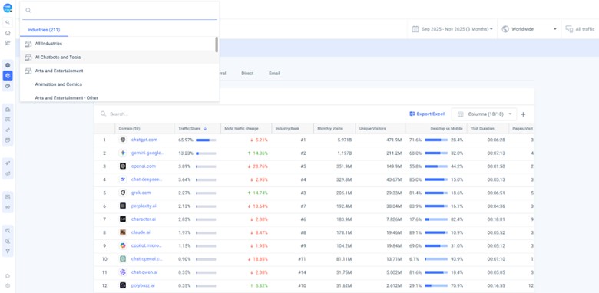This screenshot has width=599, height=293.
Task: Select Arts and Entertainment industry label
Action: coord(59,71)
